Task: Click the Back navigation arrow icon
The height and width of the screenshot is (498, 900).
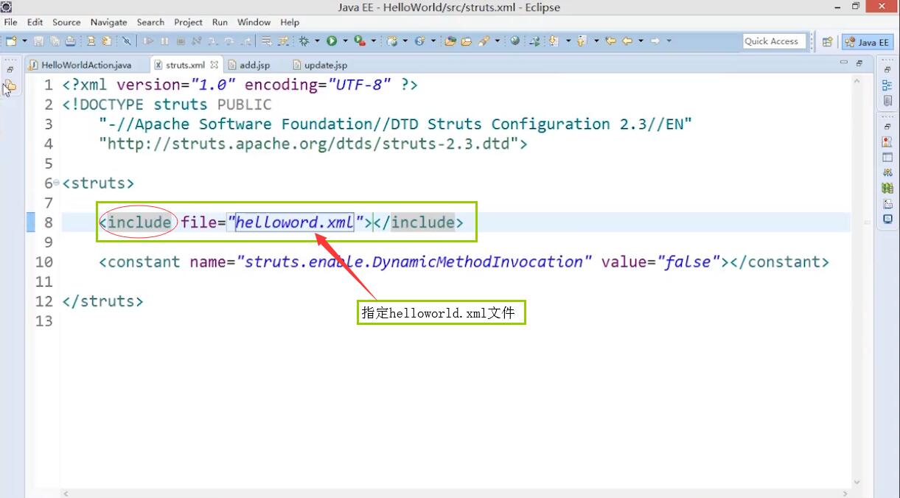Action: pos(627,41)
